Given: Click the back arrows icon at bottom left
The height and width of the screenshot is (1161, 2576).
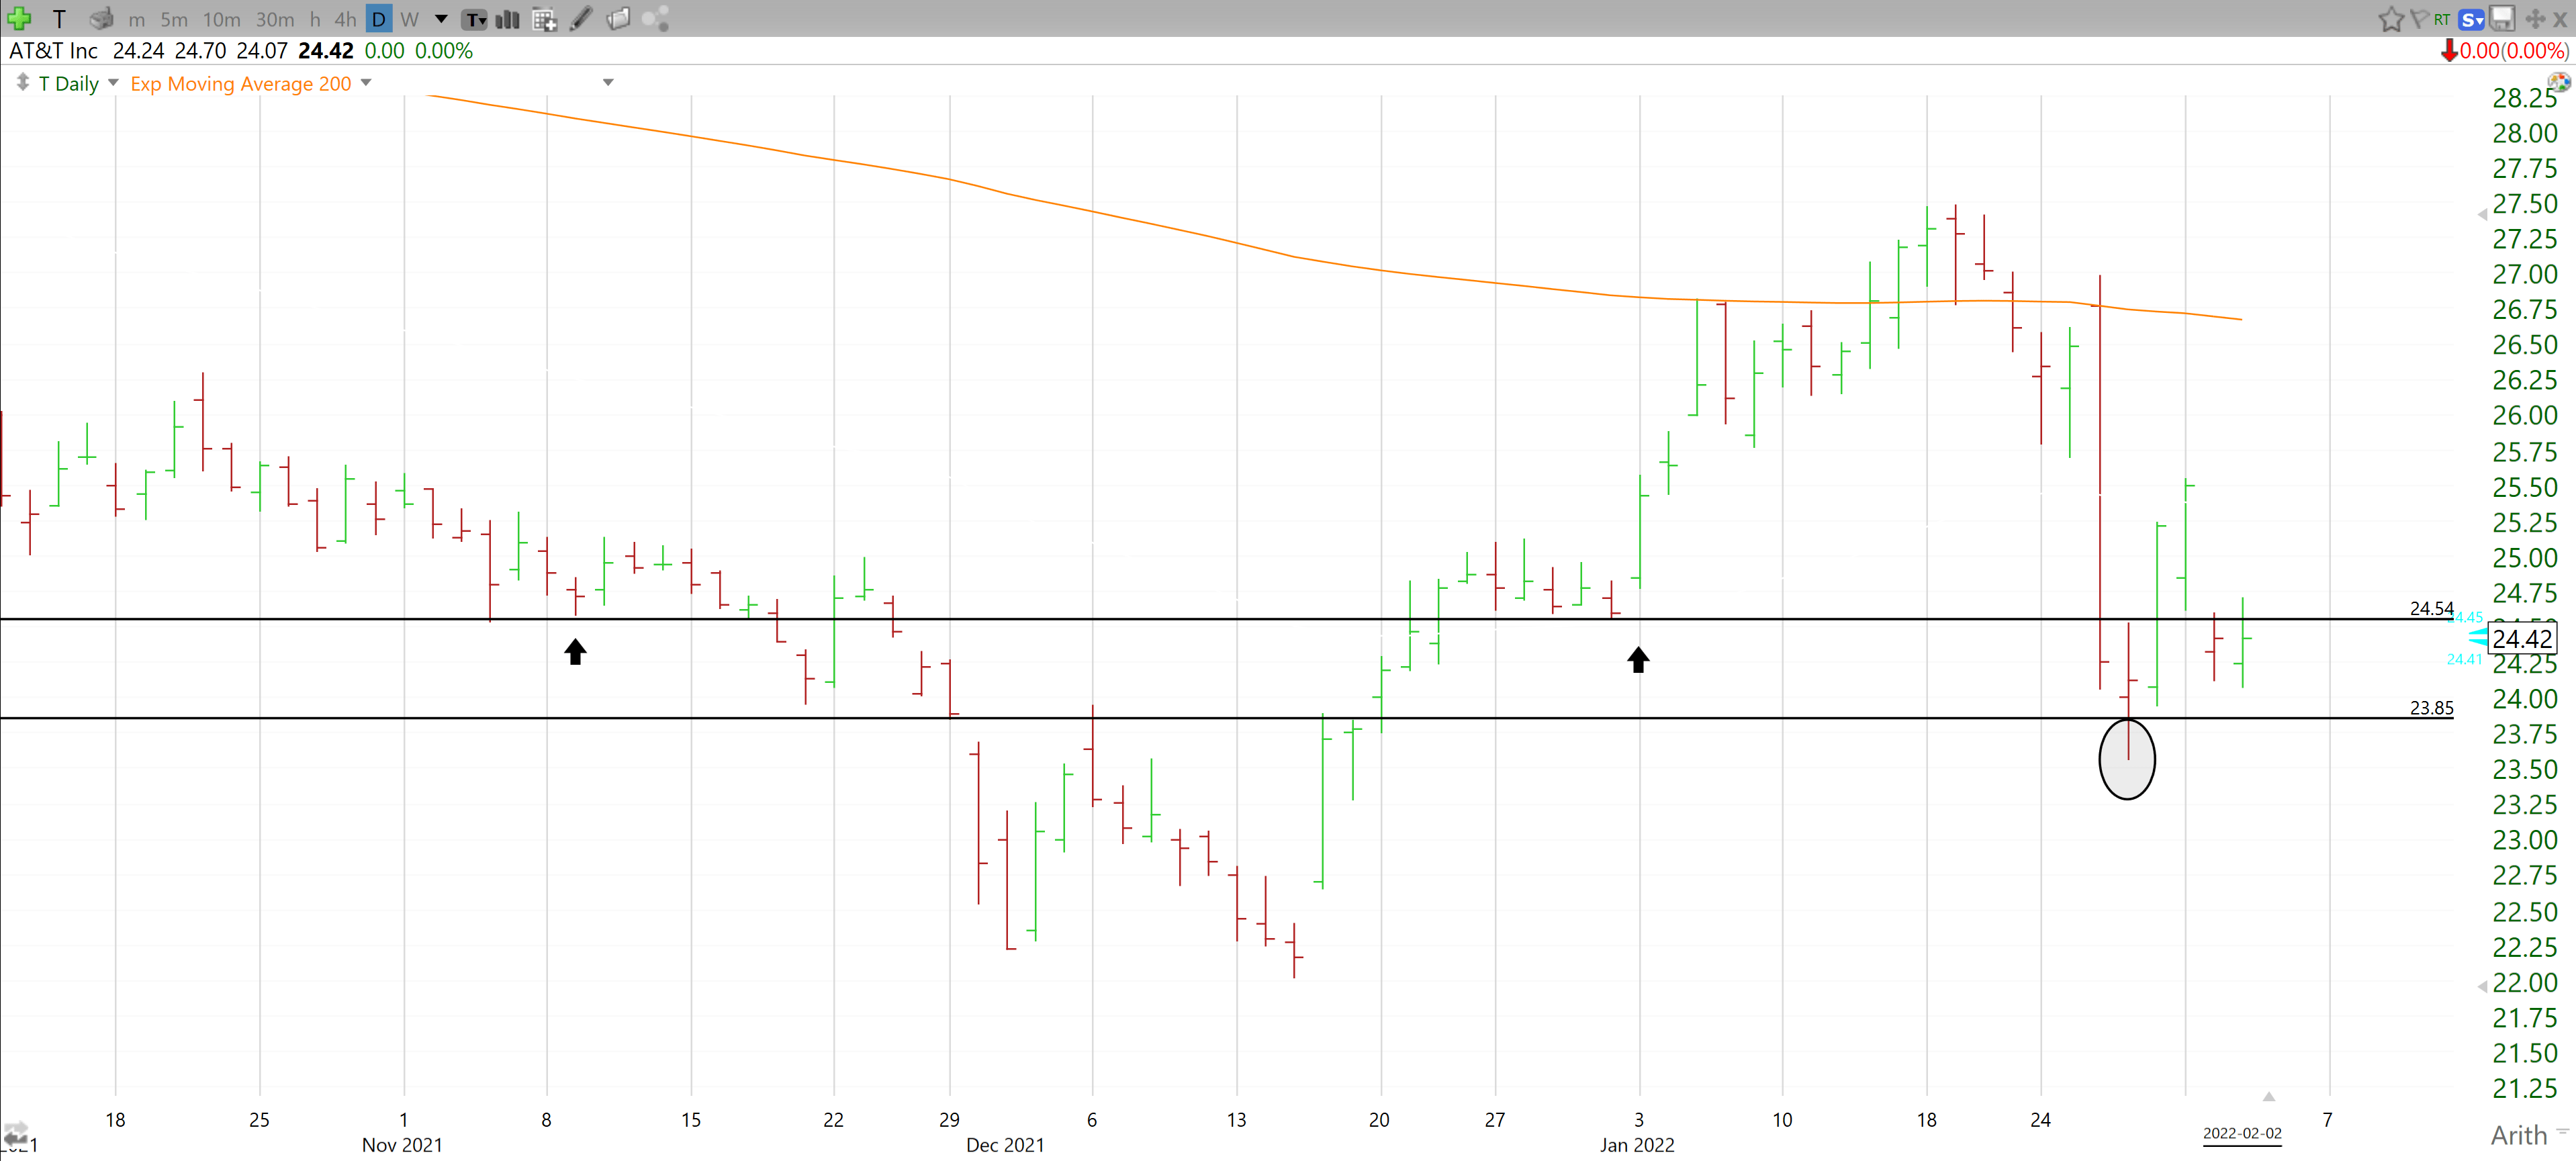Looking at the screenshot, I should [x=15, y=1135].
